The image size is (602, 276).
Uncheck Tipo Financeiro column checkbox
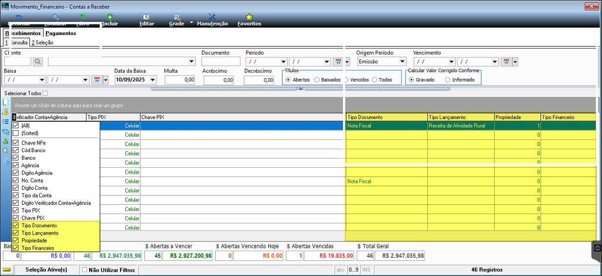coord(16,248)
